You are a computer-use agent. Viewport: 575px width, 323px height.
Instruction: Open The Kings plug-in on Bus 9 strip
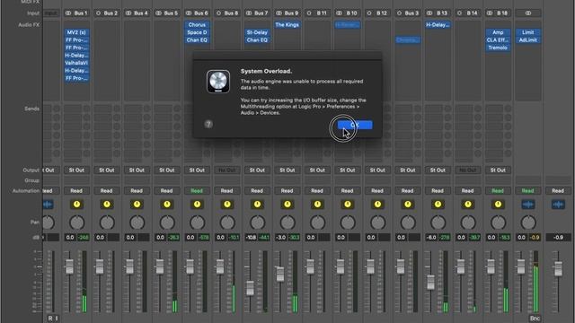[287, 25]
